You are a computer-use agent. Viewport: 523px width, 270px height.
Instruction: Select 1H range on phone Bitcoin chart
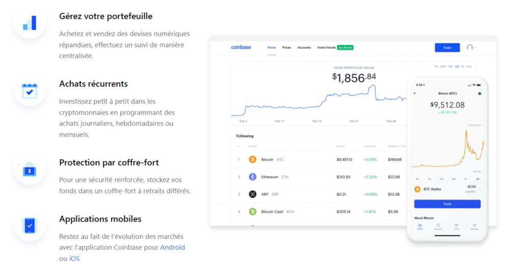tap(417, 179)
